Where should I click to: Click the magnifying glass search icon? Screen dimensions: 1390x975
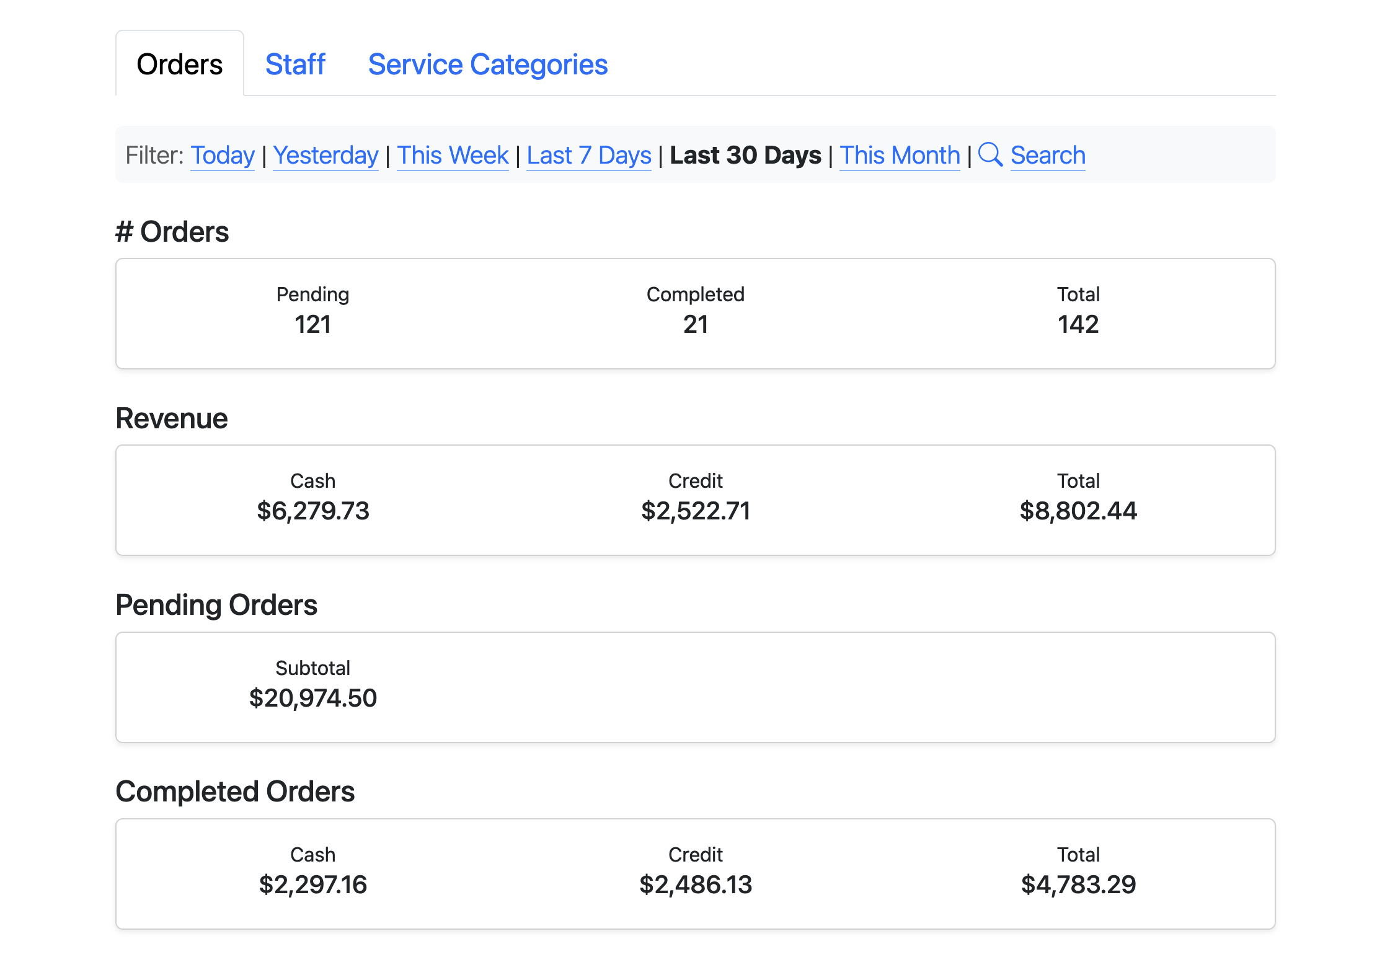click(x=990, y=155)
